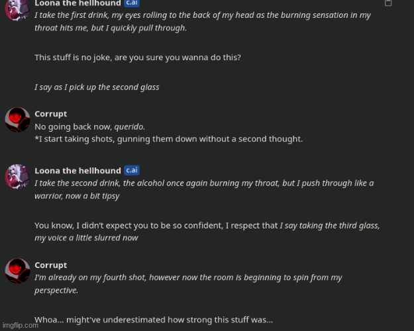This screenshot has height=331, width=414.
Task: Select the text starting 'I start taking shots'
Action: (x=169, y=139)
